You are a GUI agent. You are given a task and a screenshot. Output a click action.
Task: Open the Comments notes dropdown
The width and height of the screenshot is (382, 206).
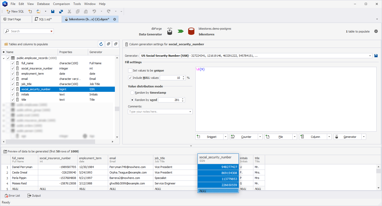[x=190, y=112]
